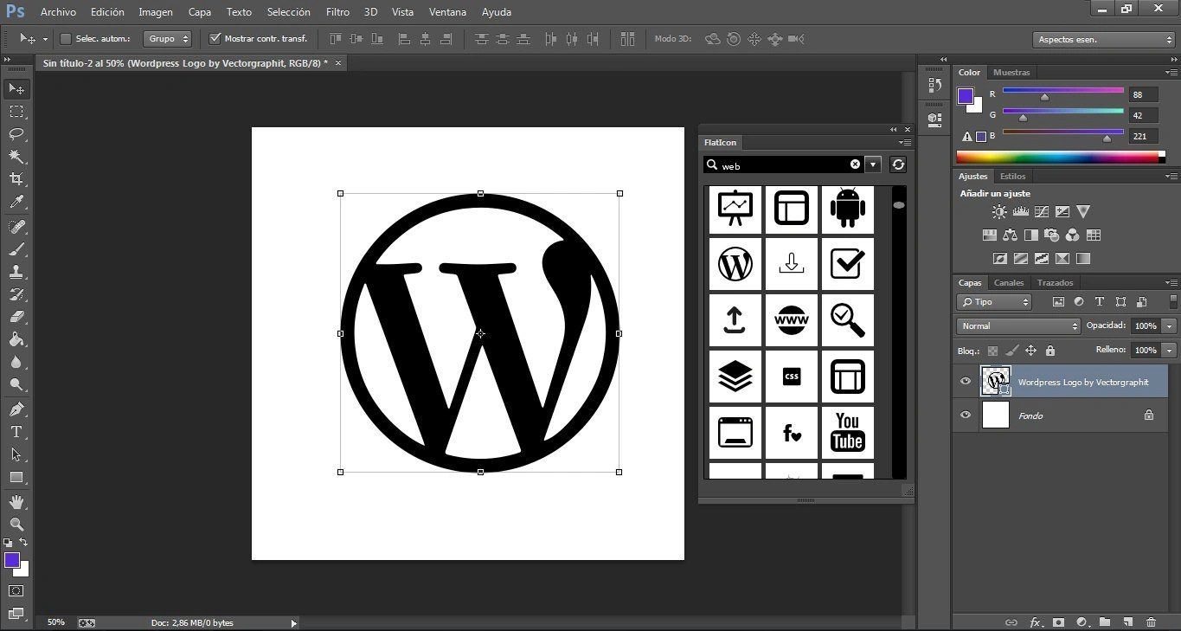
Task: Switch to the Estilos tab
Action: [x=1013, y=177]
